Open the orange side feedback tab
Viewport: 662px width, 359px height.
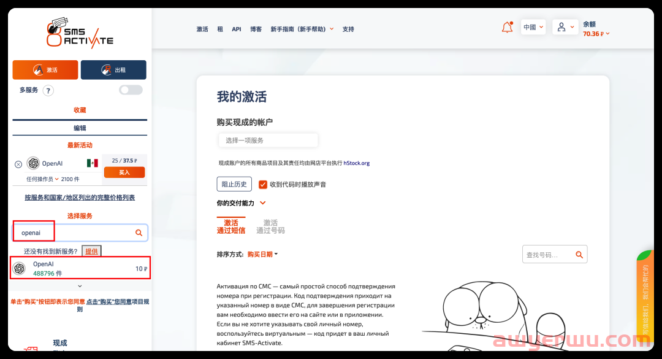coord(645,299)
